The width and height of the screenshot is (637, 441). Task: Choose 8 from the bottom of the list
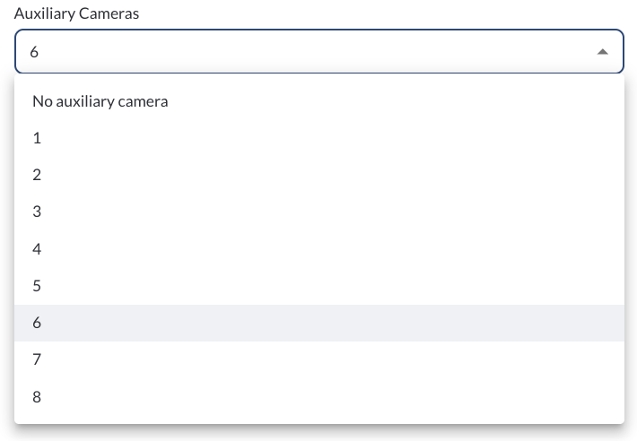(x=319, y=397)
